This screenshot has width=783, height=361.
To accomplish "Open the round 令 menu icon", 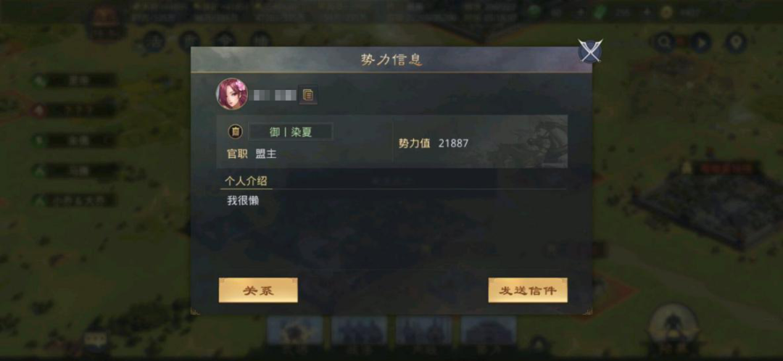I will pos(225,42).
